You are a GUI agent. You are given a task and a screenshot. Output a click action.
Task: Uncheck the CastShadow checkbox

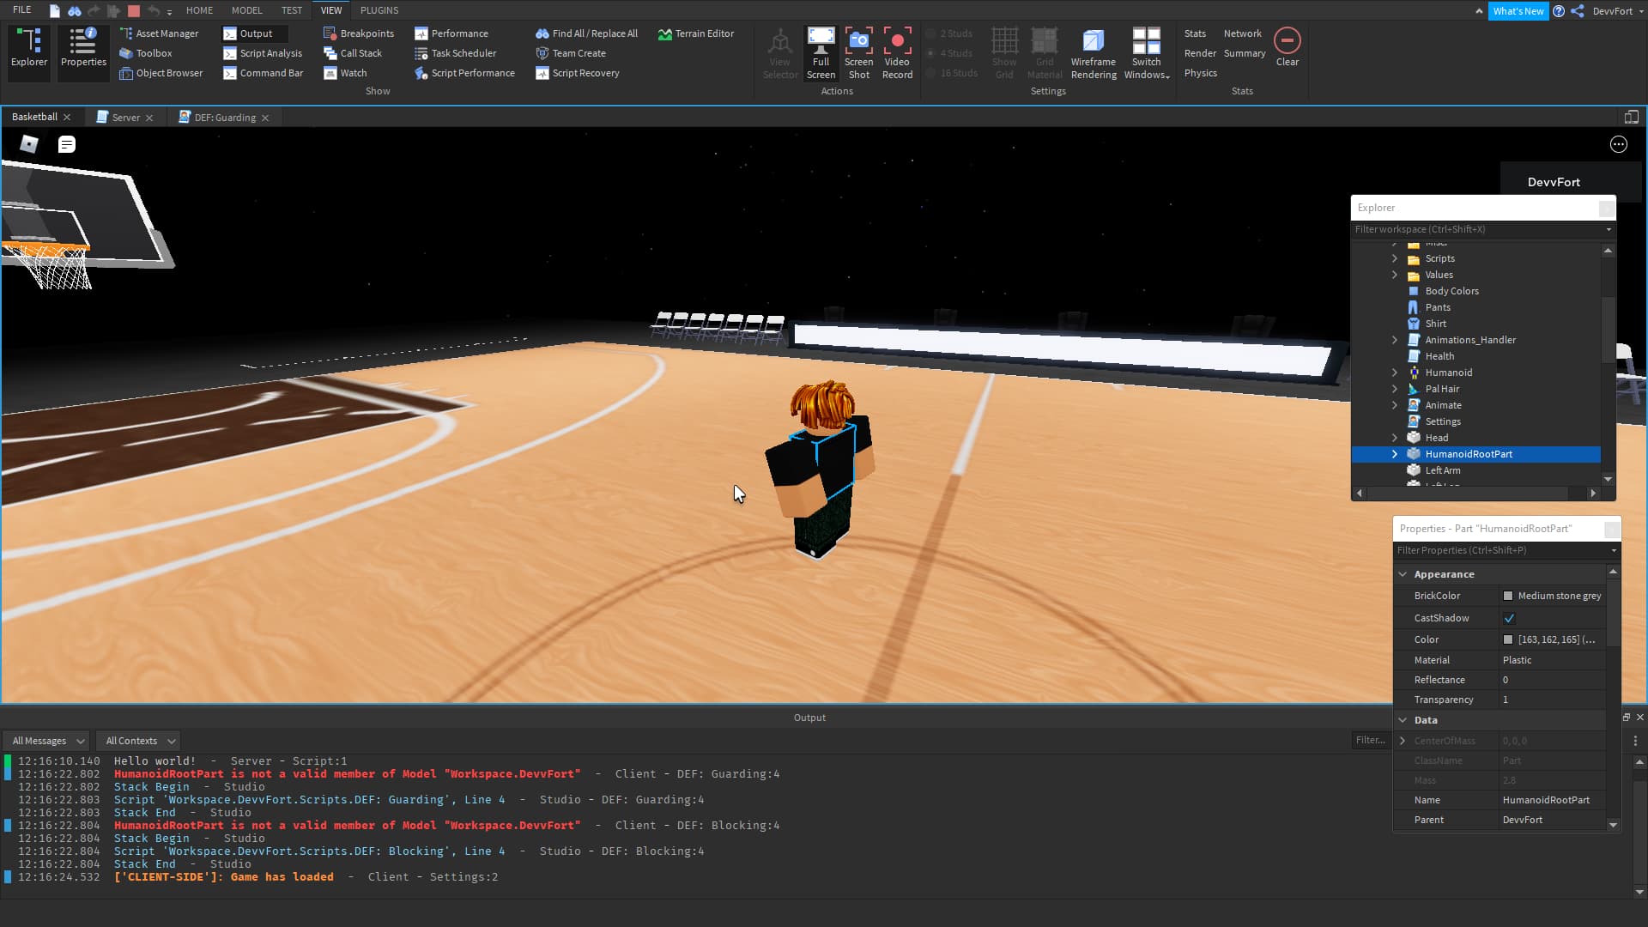(x=1509, y=618)
